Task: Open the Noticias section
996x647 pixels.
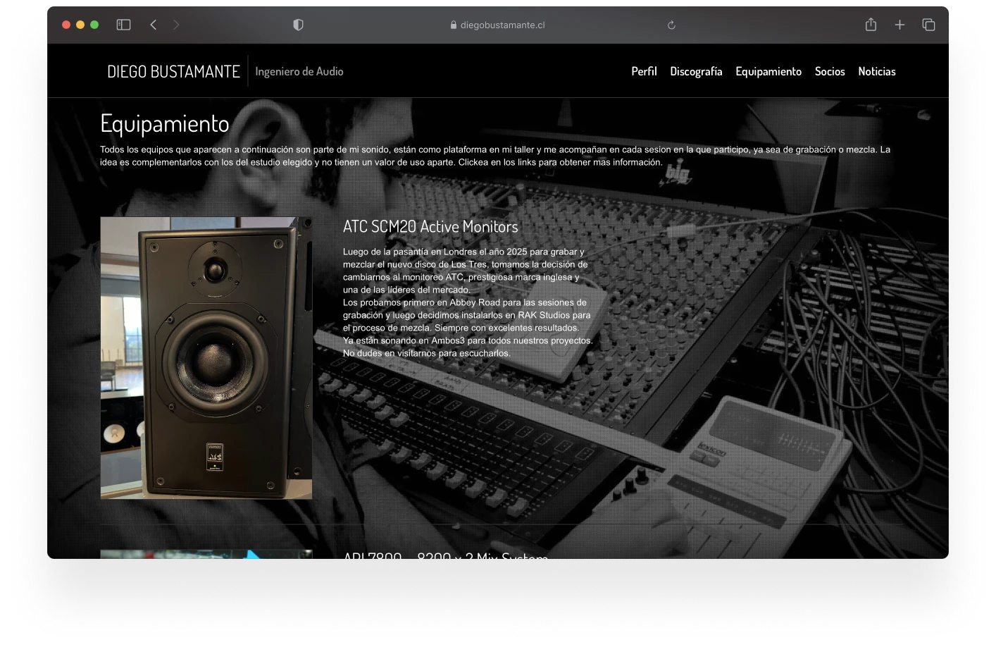Action: click(x=877, y=71)
